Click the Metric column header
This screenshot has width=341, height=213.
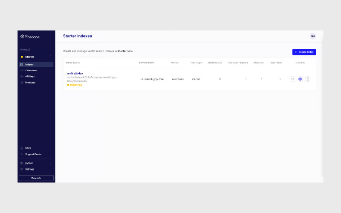tap(174, 63)
